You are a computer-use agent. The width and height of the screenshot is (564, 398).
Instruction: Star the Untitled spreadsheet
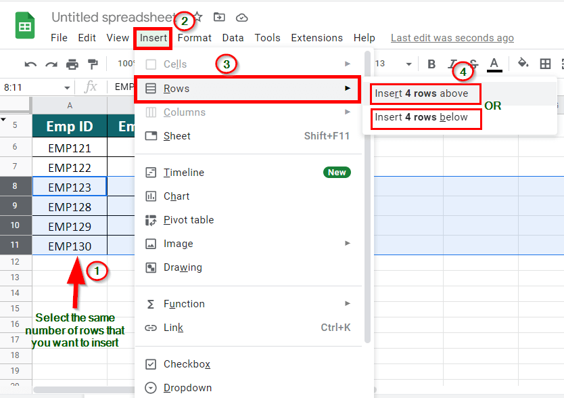tap(197, 17)
